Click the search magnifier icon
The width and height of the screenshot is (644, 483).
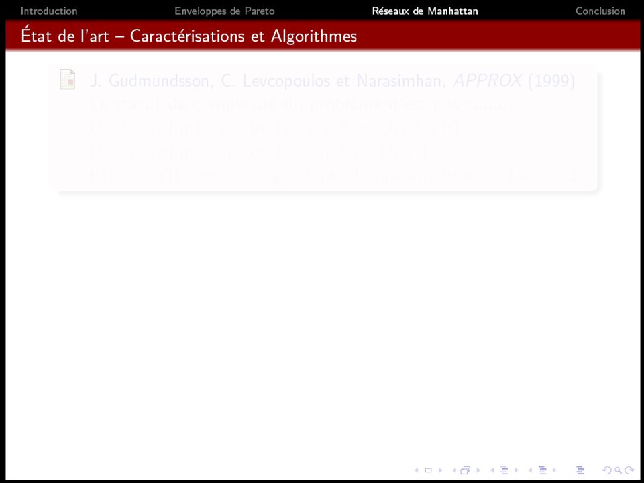pyautogui.click(x=618, y=470)
